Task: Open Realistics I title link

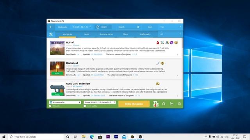Action: click(72, 63)
